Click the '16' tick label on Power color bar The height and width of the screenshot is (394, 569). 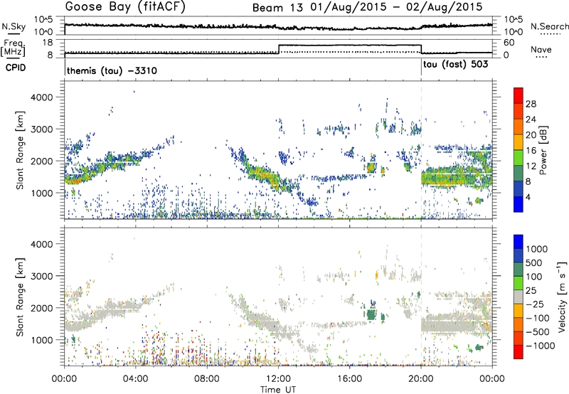coord(531,151)
